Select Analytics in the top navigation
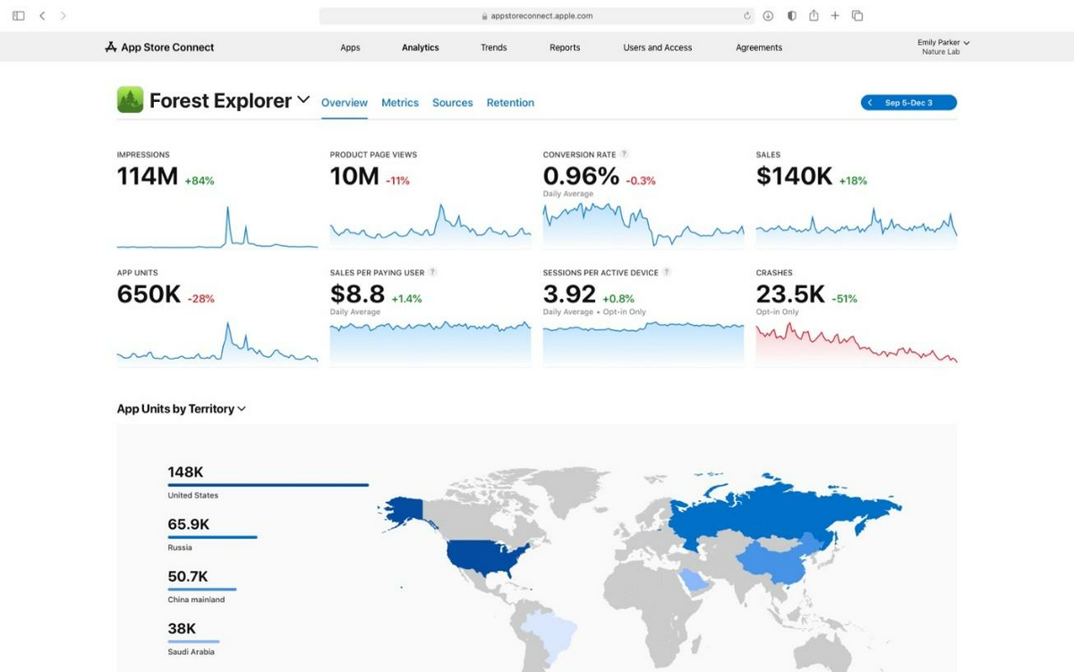The width and height of the screenshot is (1074, 672). 420,47
